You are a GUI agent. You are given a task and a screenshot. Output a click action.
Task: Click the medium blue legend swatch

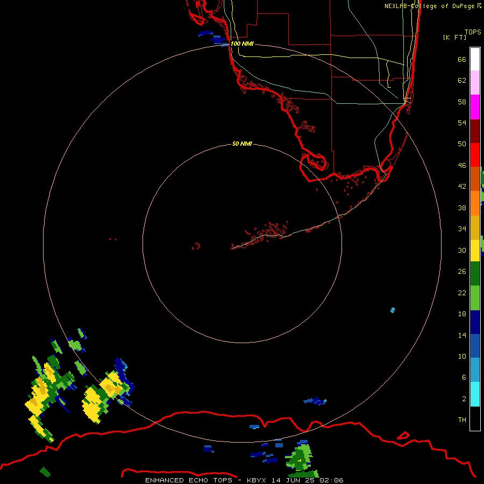[475, 346]
